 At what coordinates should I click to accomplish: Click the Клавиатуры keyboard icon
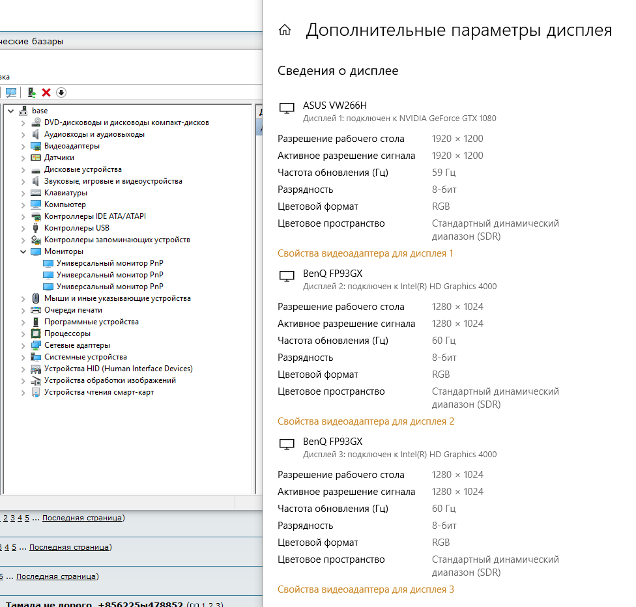click(x=36, y=193)
